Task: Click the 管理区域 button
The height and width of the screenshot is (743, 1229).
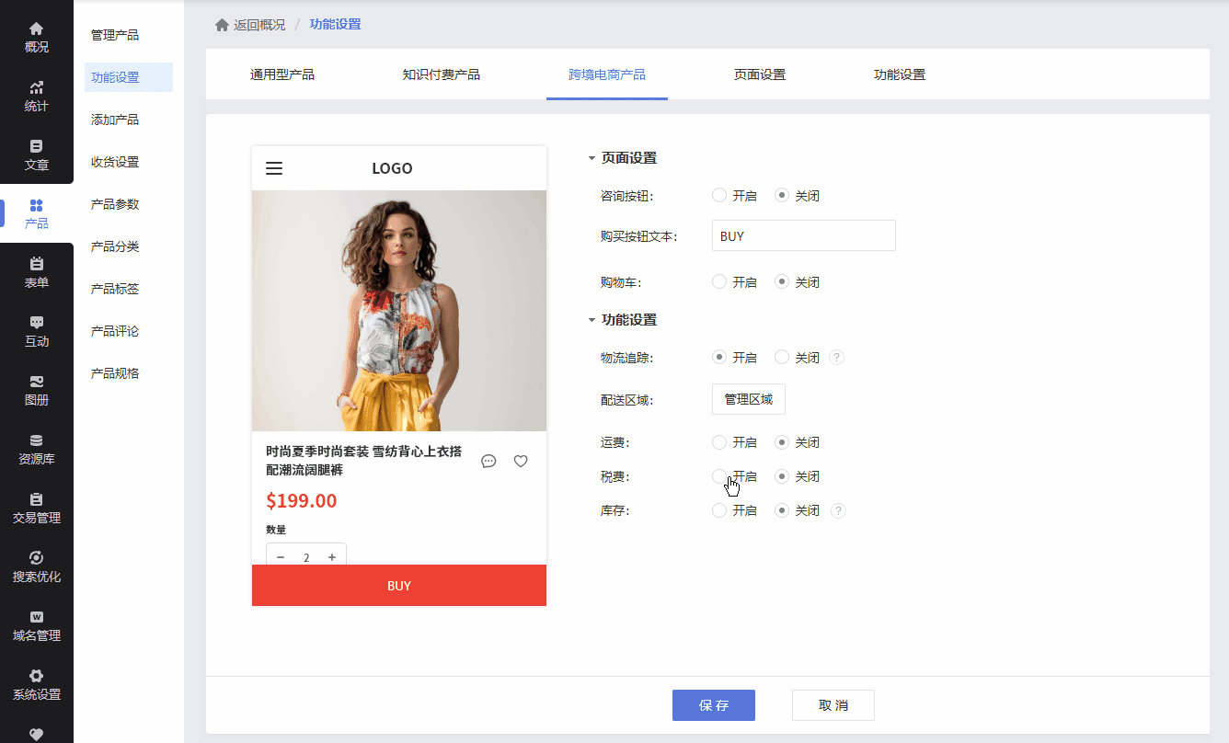Action: point(749,399)
